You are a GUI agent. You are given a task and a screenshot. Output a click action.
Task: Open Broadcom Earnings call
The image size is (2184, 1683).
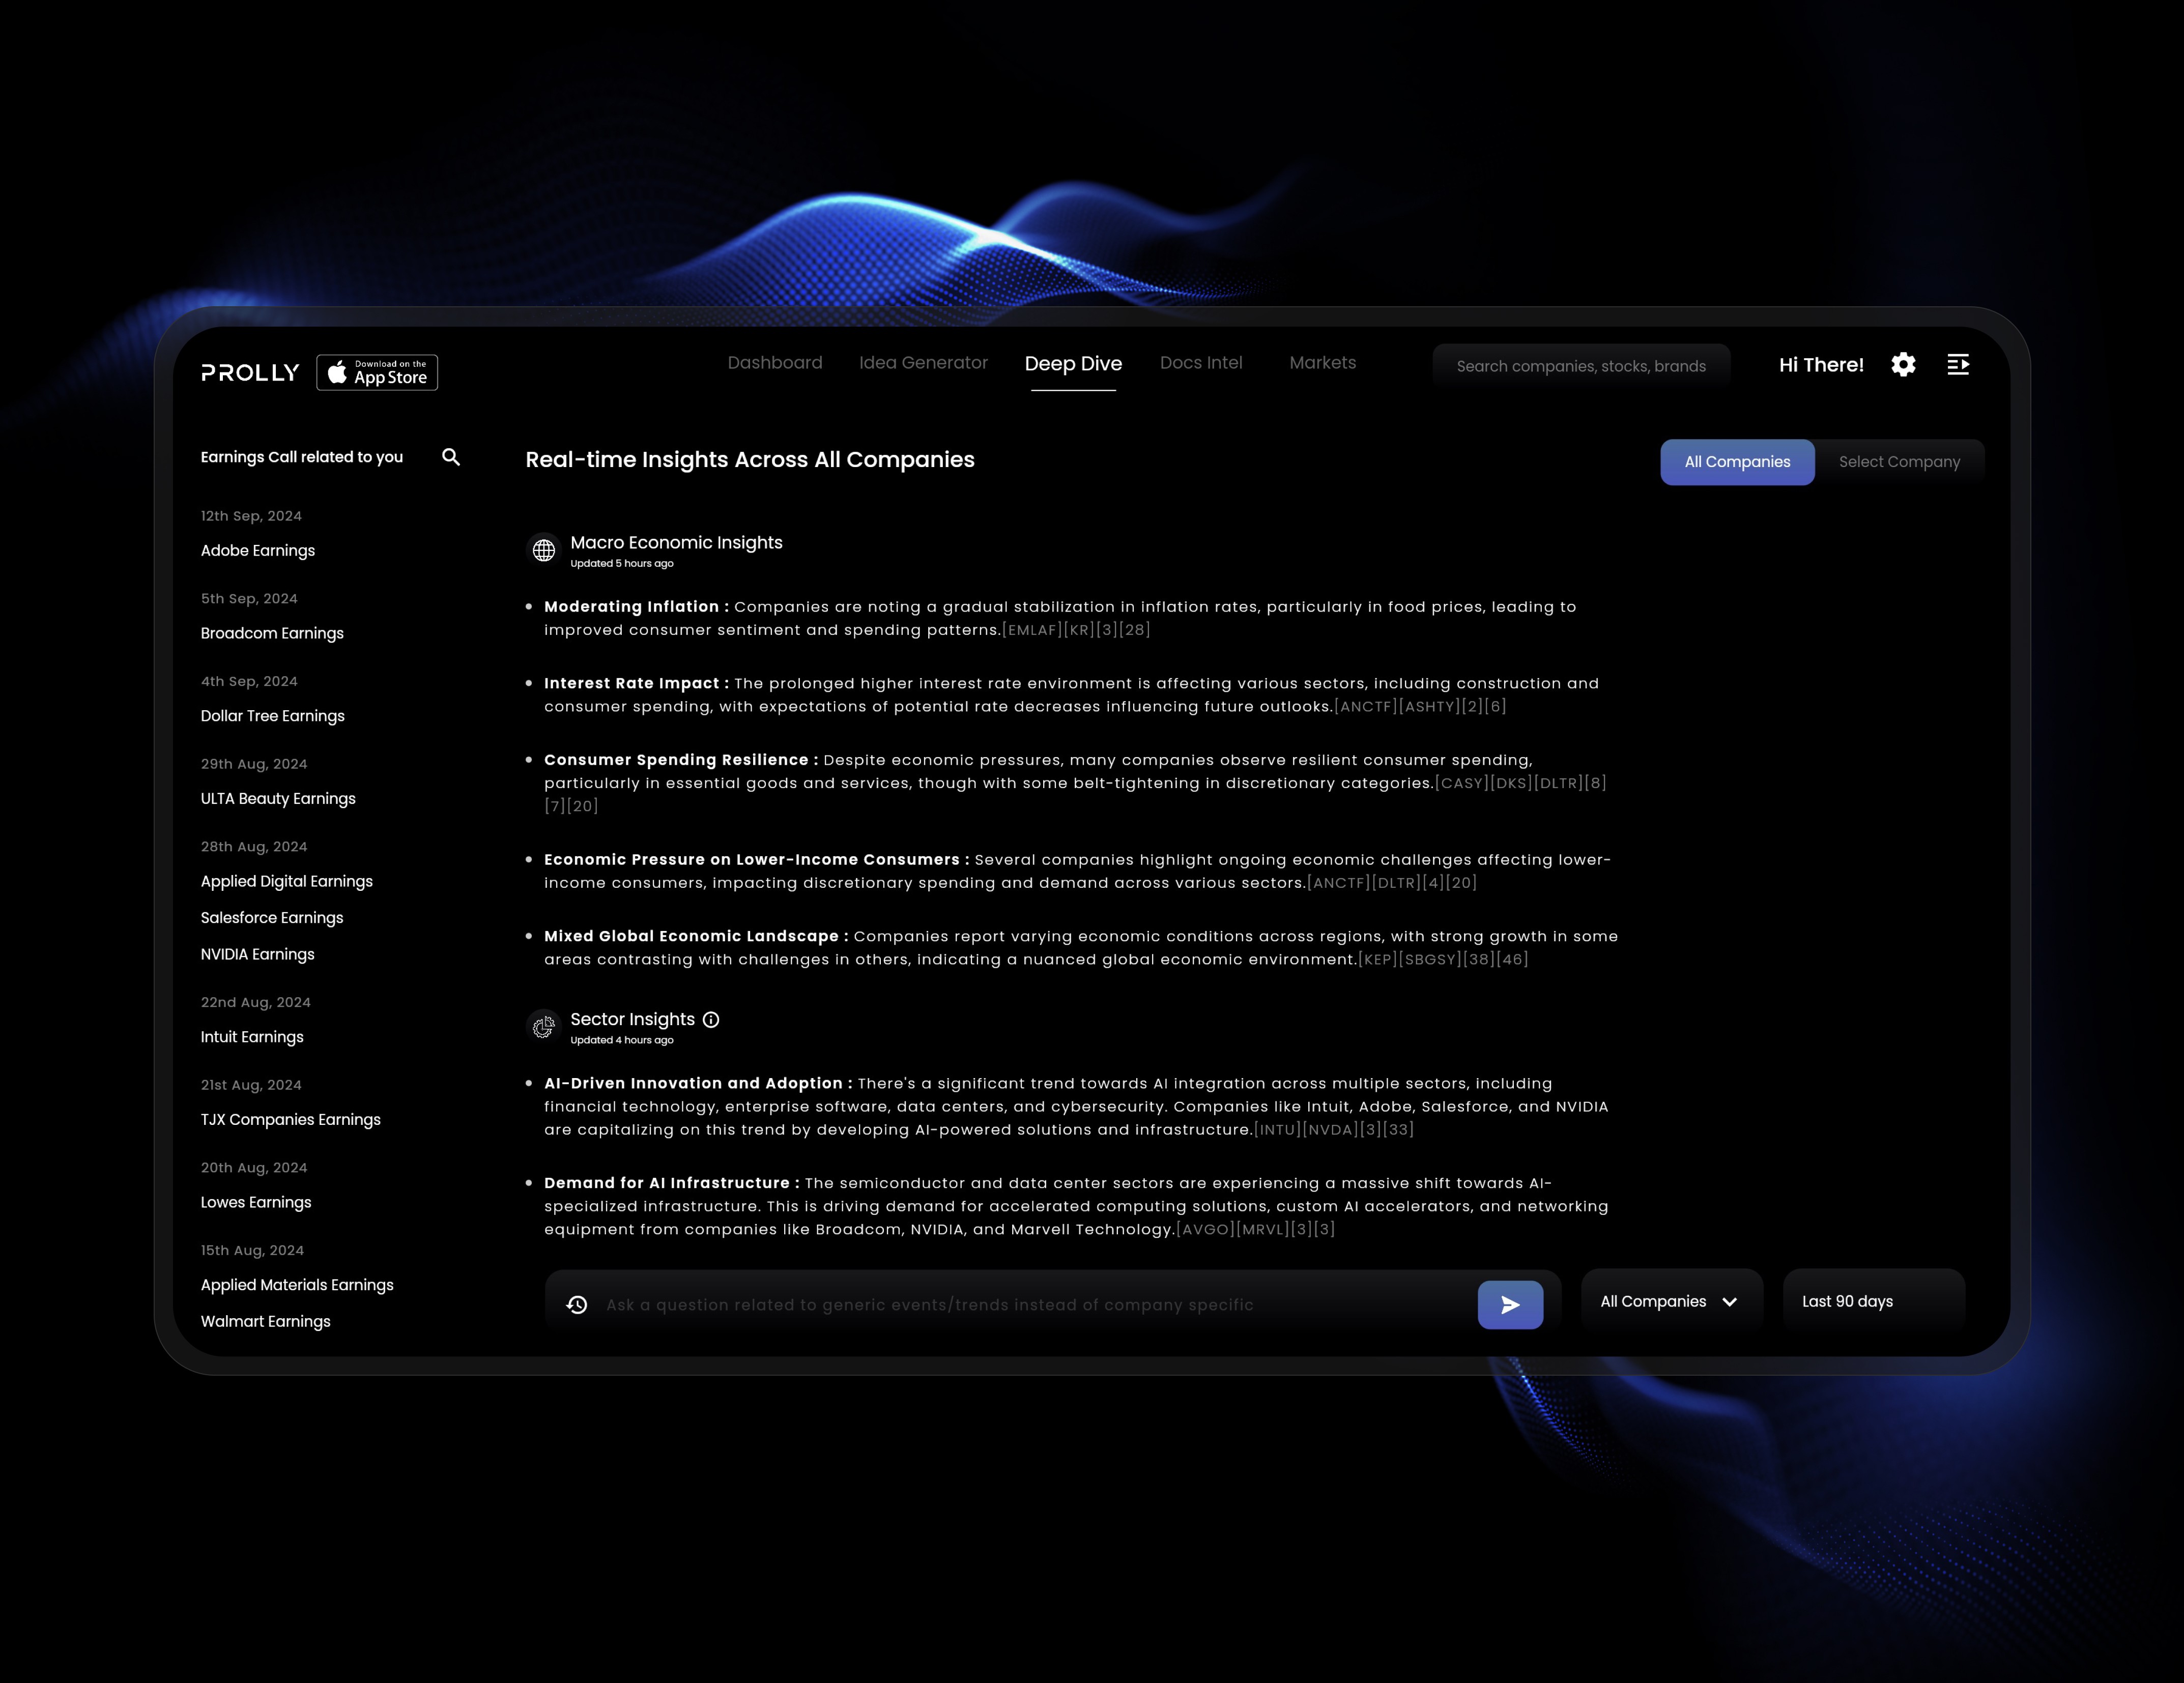(272, 633)
